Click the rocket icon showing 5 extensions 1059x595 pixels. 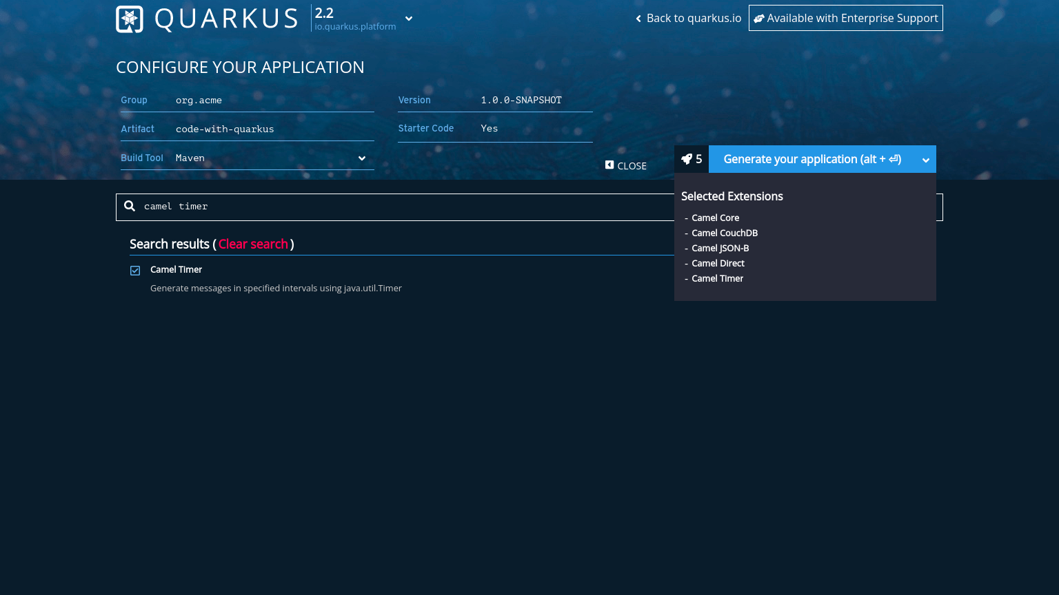[x=687, y=158]
